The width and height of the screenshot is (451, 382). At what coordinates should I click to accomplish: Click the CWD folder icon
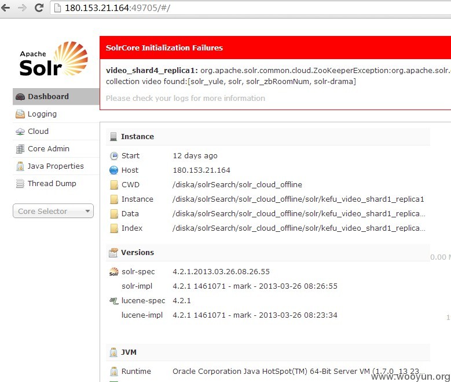(114, 185)
